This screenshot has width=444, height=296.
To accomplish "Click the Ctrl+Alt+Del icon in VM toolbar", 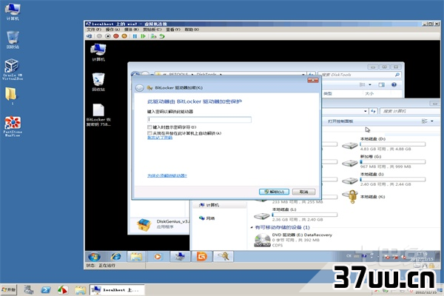I will point(90,36).
